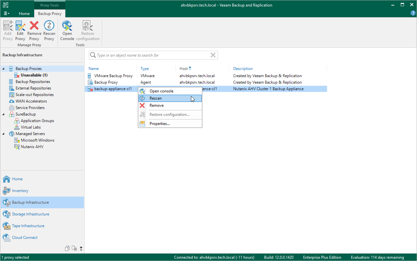Select the backup-appliance-cl1 row

(206, 89)
